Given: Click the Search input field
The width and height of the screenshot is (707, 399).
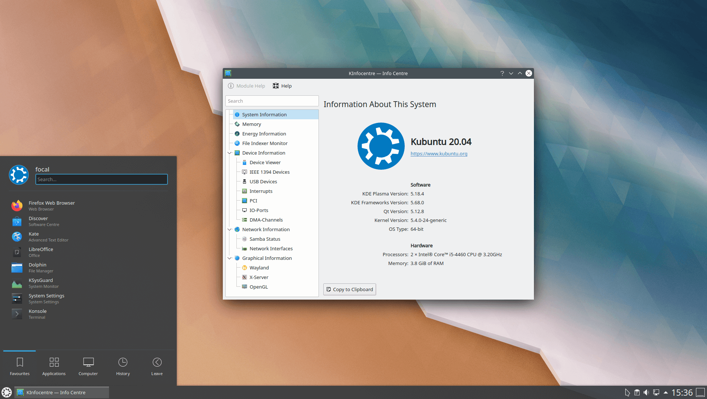Looking at the screenshot, I should point(272,100).
